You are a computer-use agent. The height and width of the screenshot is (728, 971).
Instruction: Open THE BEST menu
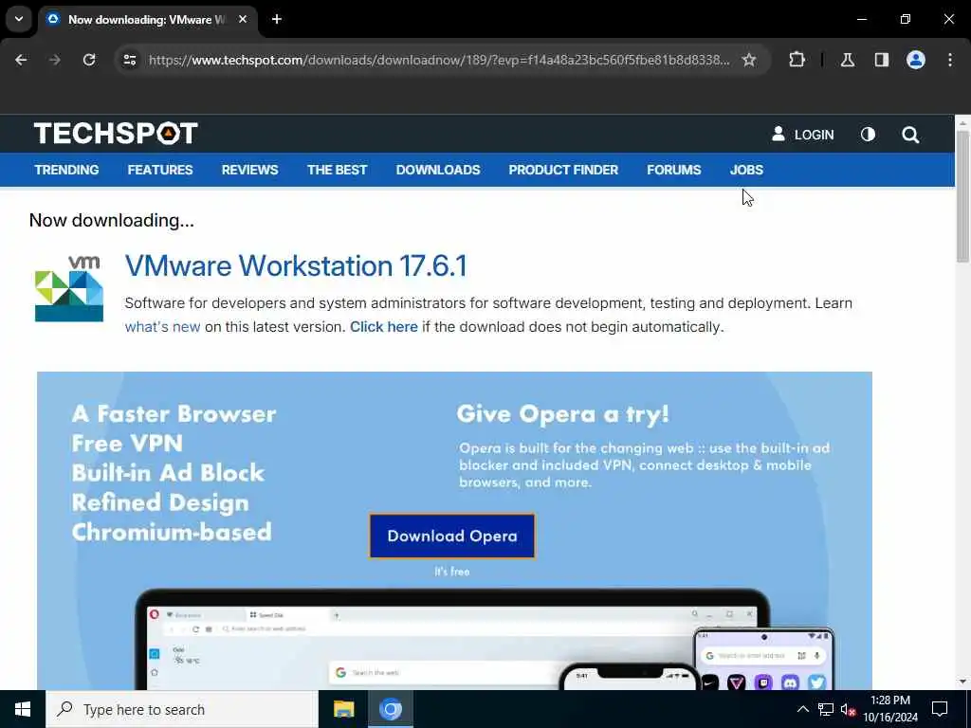tap(338, 170)
